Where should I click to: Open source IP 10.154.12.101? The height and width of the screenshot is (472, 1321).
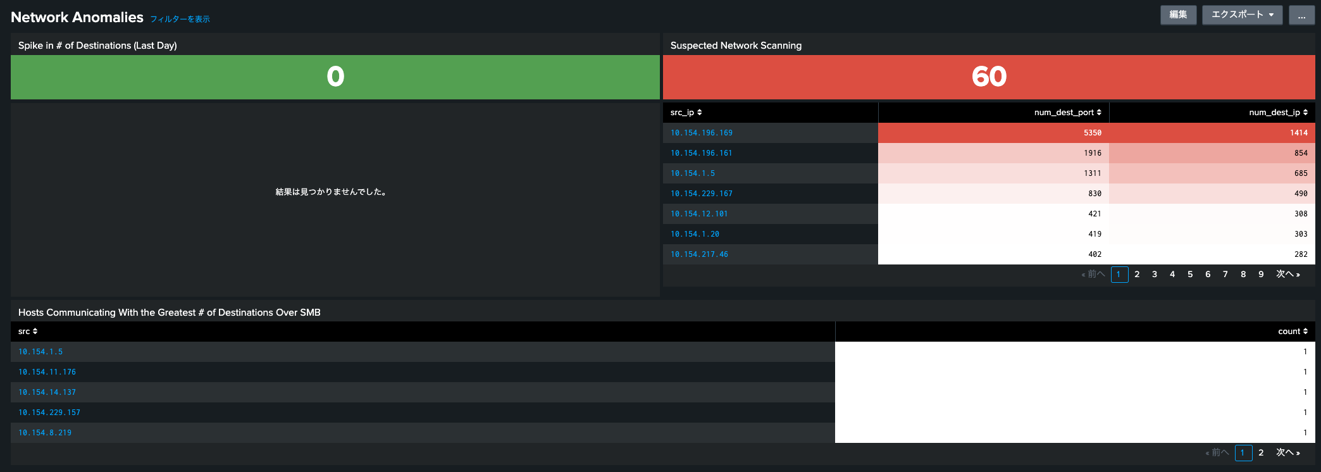tap(699, 214)
